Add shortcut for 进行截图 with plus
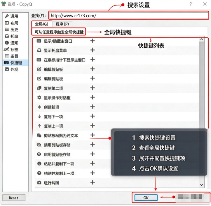The width and height of the screenshot is (211, 206). 93,182
